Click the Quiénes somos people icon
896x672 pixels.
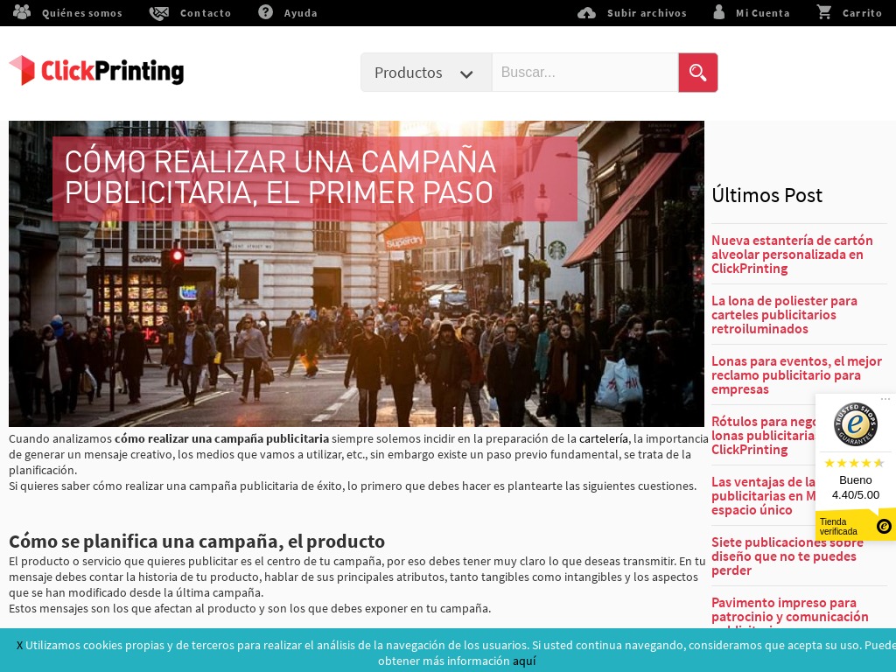click(x=21, y=11)
